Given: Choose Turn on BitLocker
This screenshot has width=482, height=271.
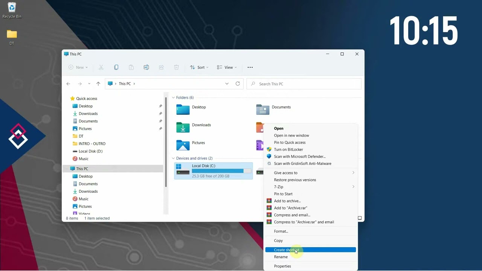Looking at the screenshot, I should coord(311,149).
